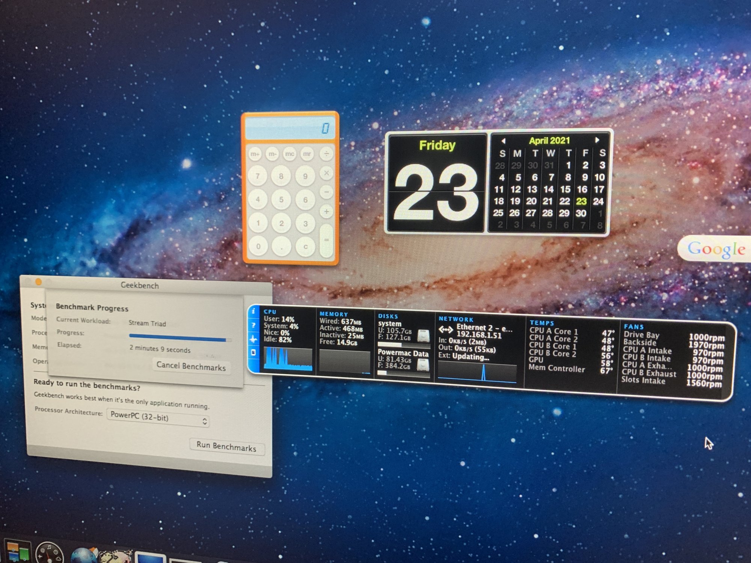Open iStat info button marked i
Viewport: 751px width, 563px height.
point(254,311)
